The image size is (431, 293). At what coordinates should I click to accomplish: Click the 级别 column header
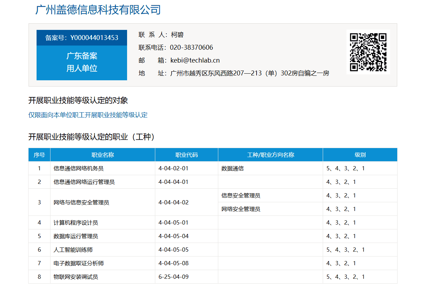pos(360,155)
